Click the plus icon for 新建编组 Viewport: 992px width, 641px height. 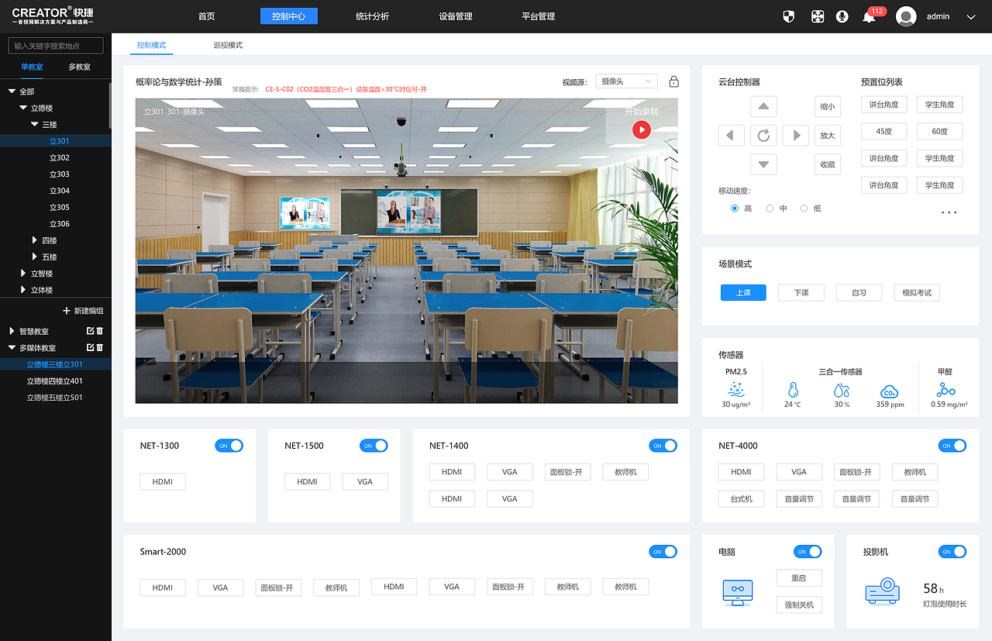(x=67, y=310)
